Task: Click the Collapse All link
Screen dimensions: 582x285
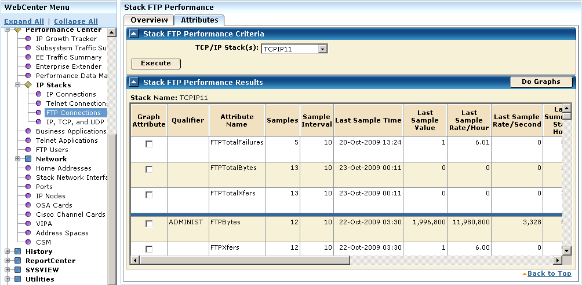Action: pos(76,21)
